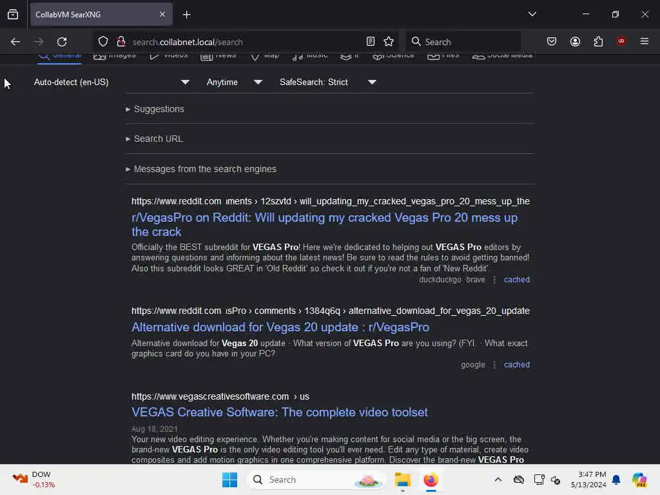Open the DOW stocks widget in taskbar

click(34, 480)
